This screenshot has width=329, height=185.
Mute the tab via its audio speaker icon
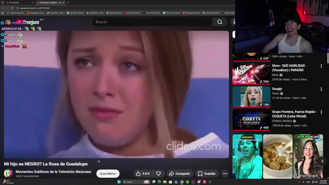click(x=60, y=3)
